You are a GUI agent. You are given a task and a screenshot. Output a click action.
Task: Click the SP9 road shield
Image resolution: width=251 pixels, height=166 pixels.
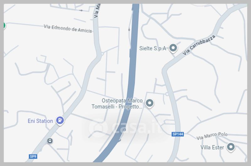pyautogui.click(x=33, y=156)
